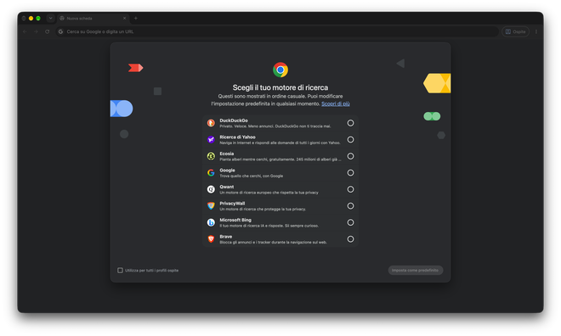Click the 'Nuova scheda' tab favicon

62,18
